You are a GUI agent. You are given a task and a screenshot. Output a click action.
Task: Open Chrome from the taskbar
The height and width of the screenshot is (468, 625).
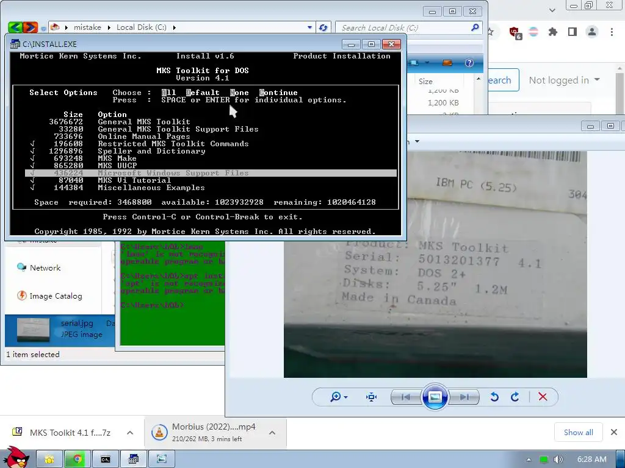[x=78, y=459]
